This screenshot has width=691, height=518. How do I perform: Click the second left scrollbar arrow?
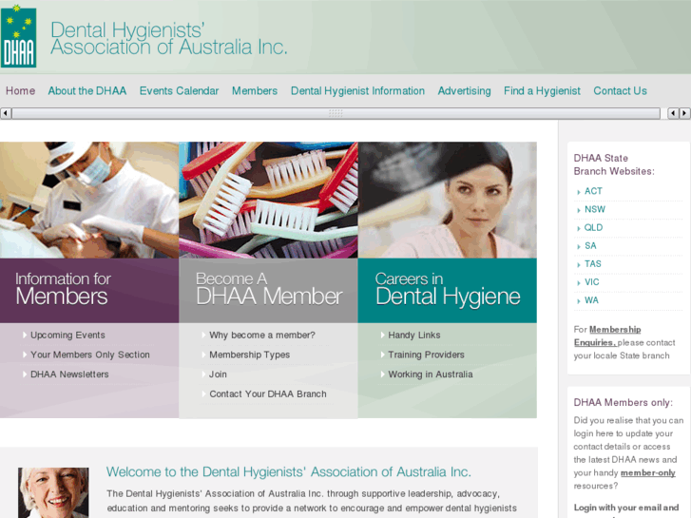pyautogui.click(x=673, y=113)
